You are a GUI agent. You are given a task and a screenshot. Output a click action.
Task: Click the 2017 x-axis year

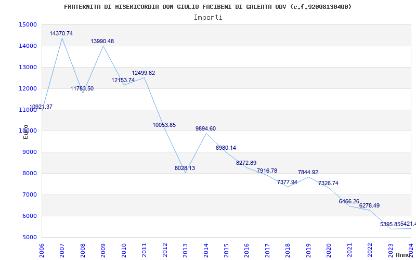click(x=267, y=250)
